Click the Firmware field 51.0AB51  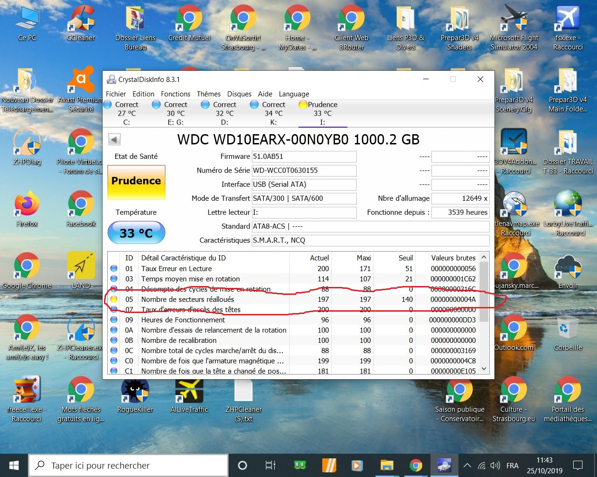click(304, 157)
